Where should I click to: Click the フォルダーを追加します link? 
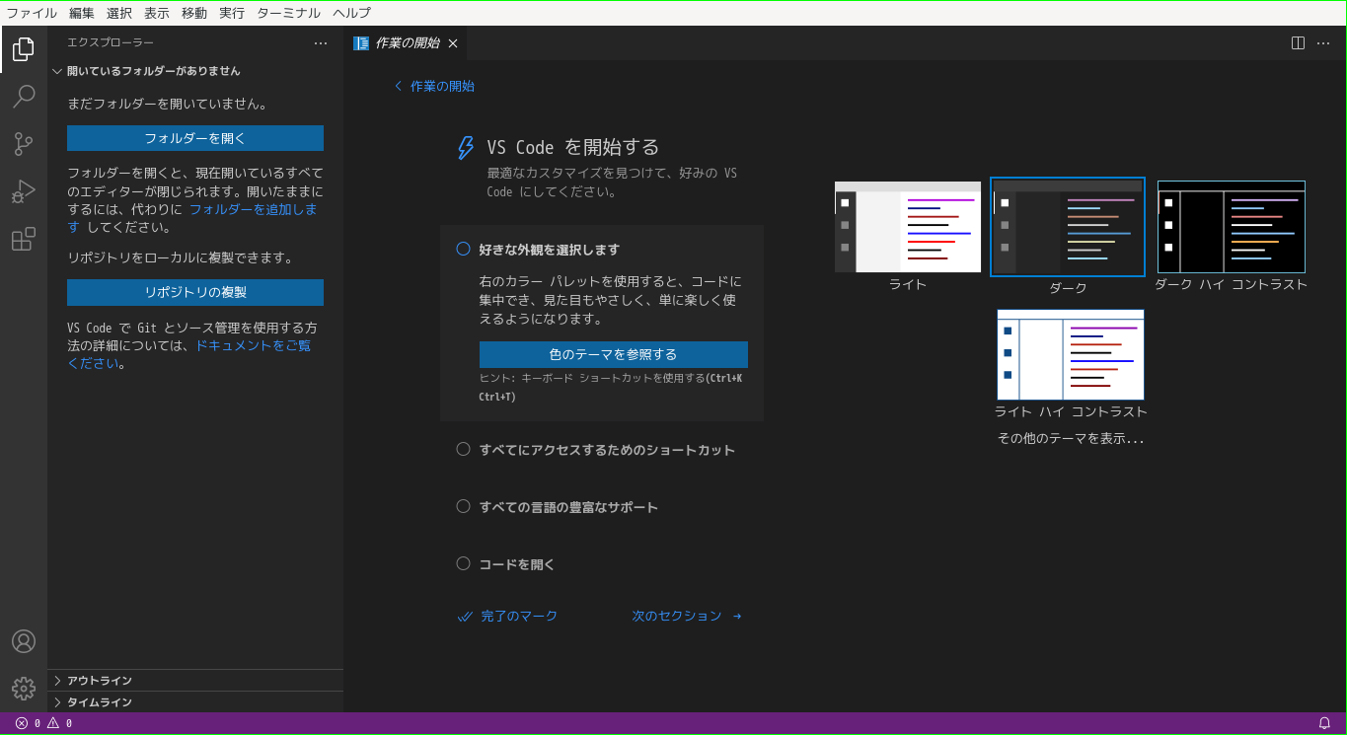click(253, 210)
